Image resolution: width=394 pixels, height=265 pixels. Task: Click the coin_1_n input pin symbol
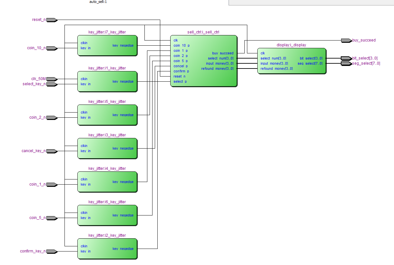(52, 185)
